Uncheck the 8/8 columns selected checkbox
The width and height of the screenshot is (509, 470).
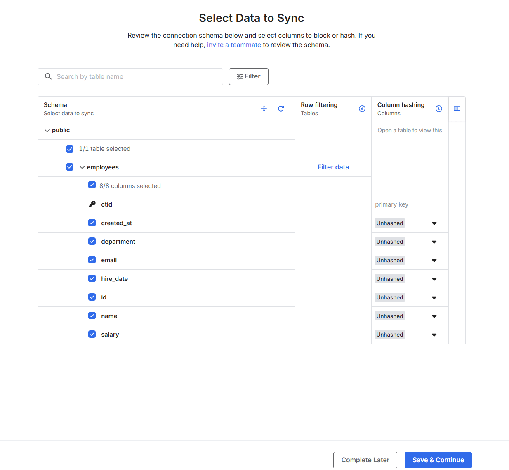[x=92, y=185]
